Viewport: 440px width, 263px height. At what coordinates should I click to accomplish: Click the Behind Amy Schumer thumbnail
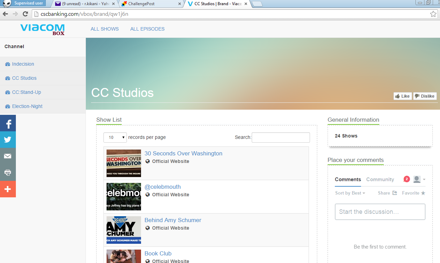[x=124, y=230]
